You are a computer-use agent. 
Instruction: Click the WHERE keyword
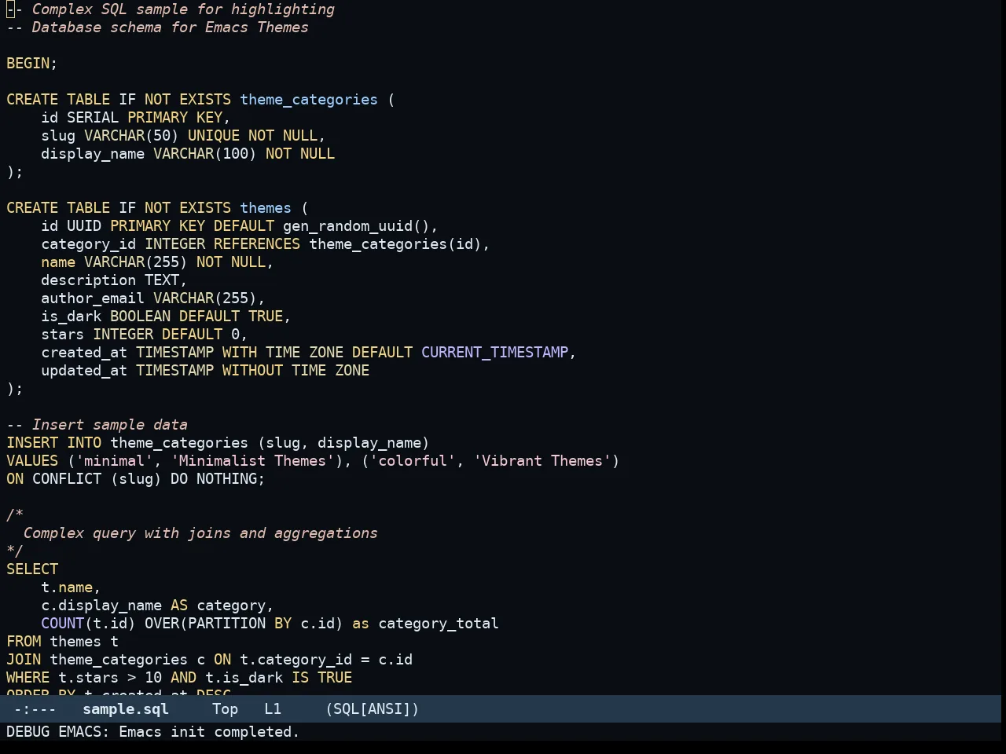pyautogui.click(x=28, y=678)
